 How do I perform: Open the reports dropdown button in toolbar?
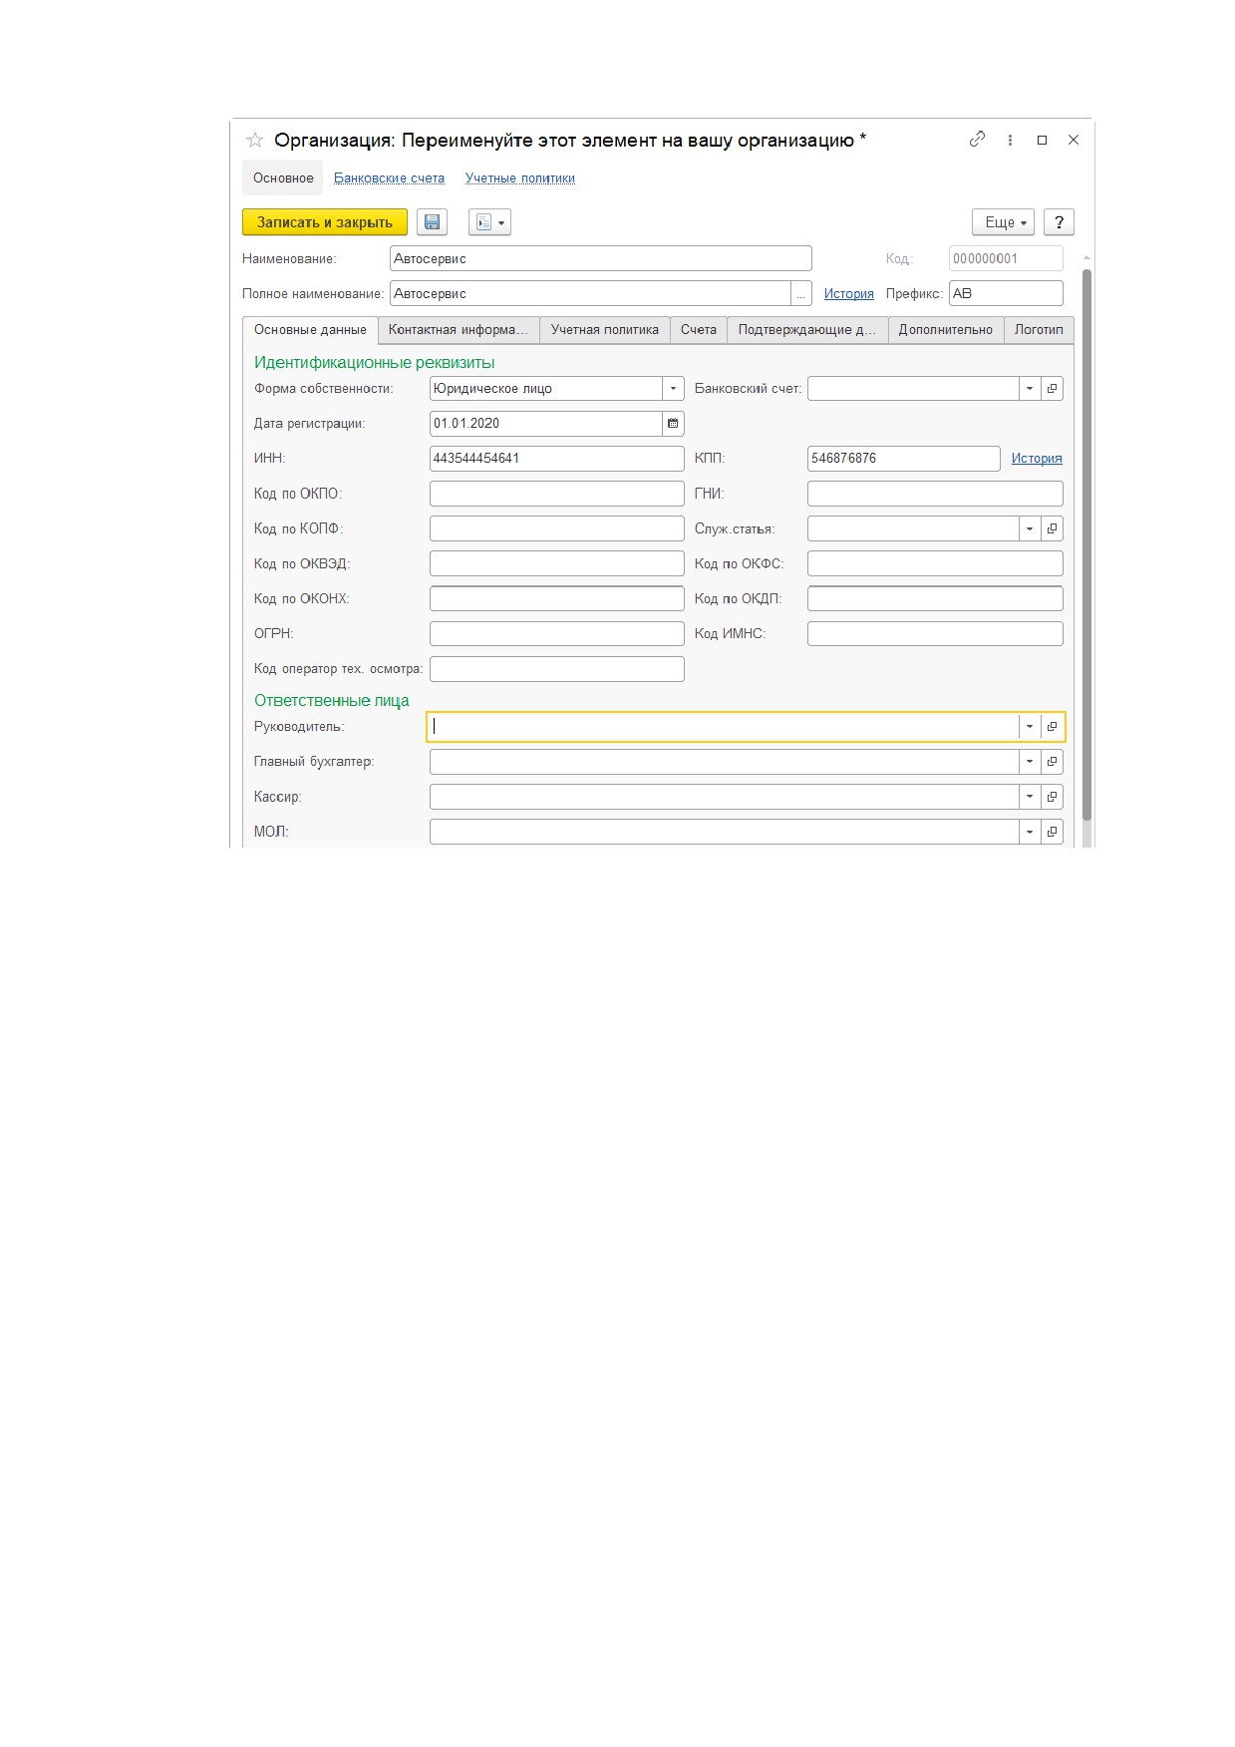pyautogui.click(x=489, y=222)
